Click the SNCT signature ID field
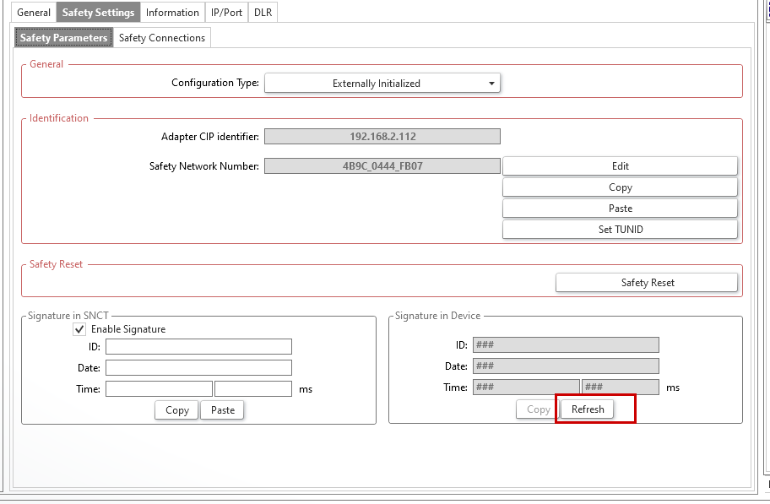770x504 pixels. (x=198, y=346)
